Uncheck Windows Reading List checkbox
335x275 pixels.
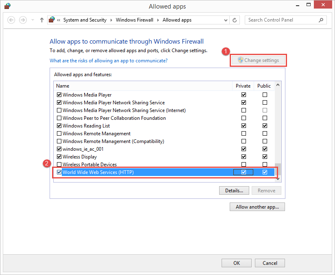click(59, 125)
